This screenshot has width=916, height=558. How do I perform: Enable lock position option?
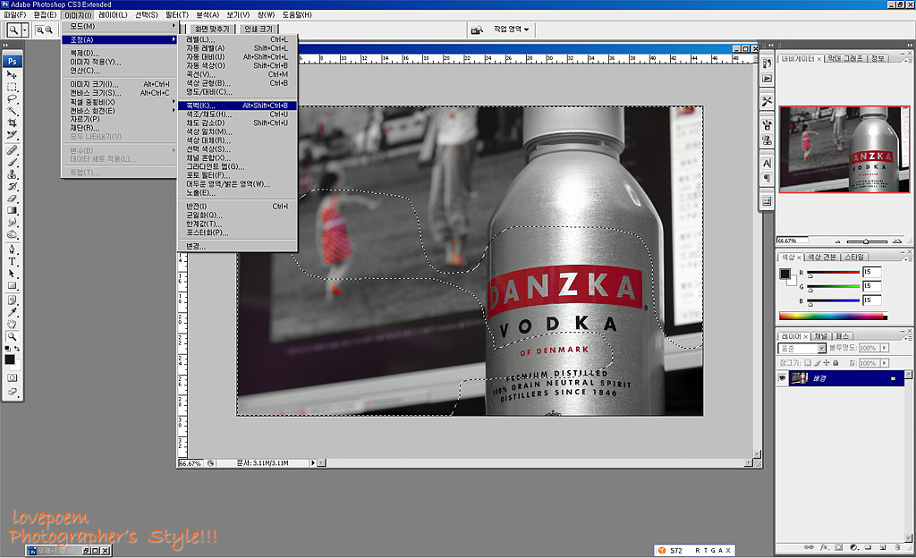(x=826, y=362)
